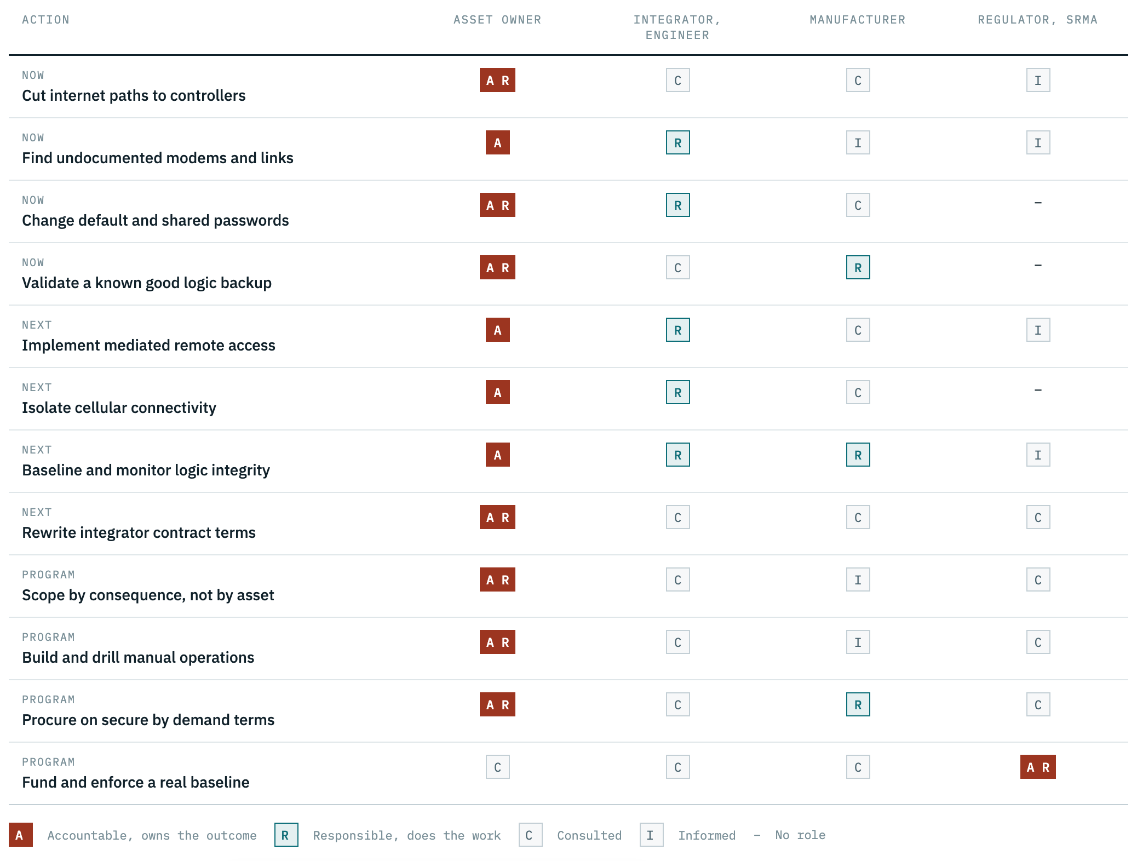Click 'Change default and shared passwords' action
Image resolution: width=1137 pixels, height=861 pixels.
(156, 220)
